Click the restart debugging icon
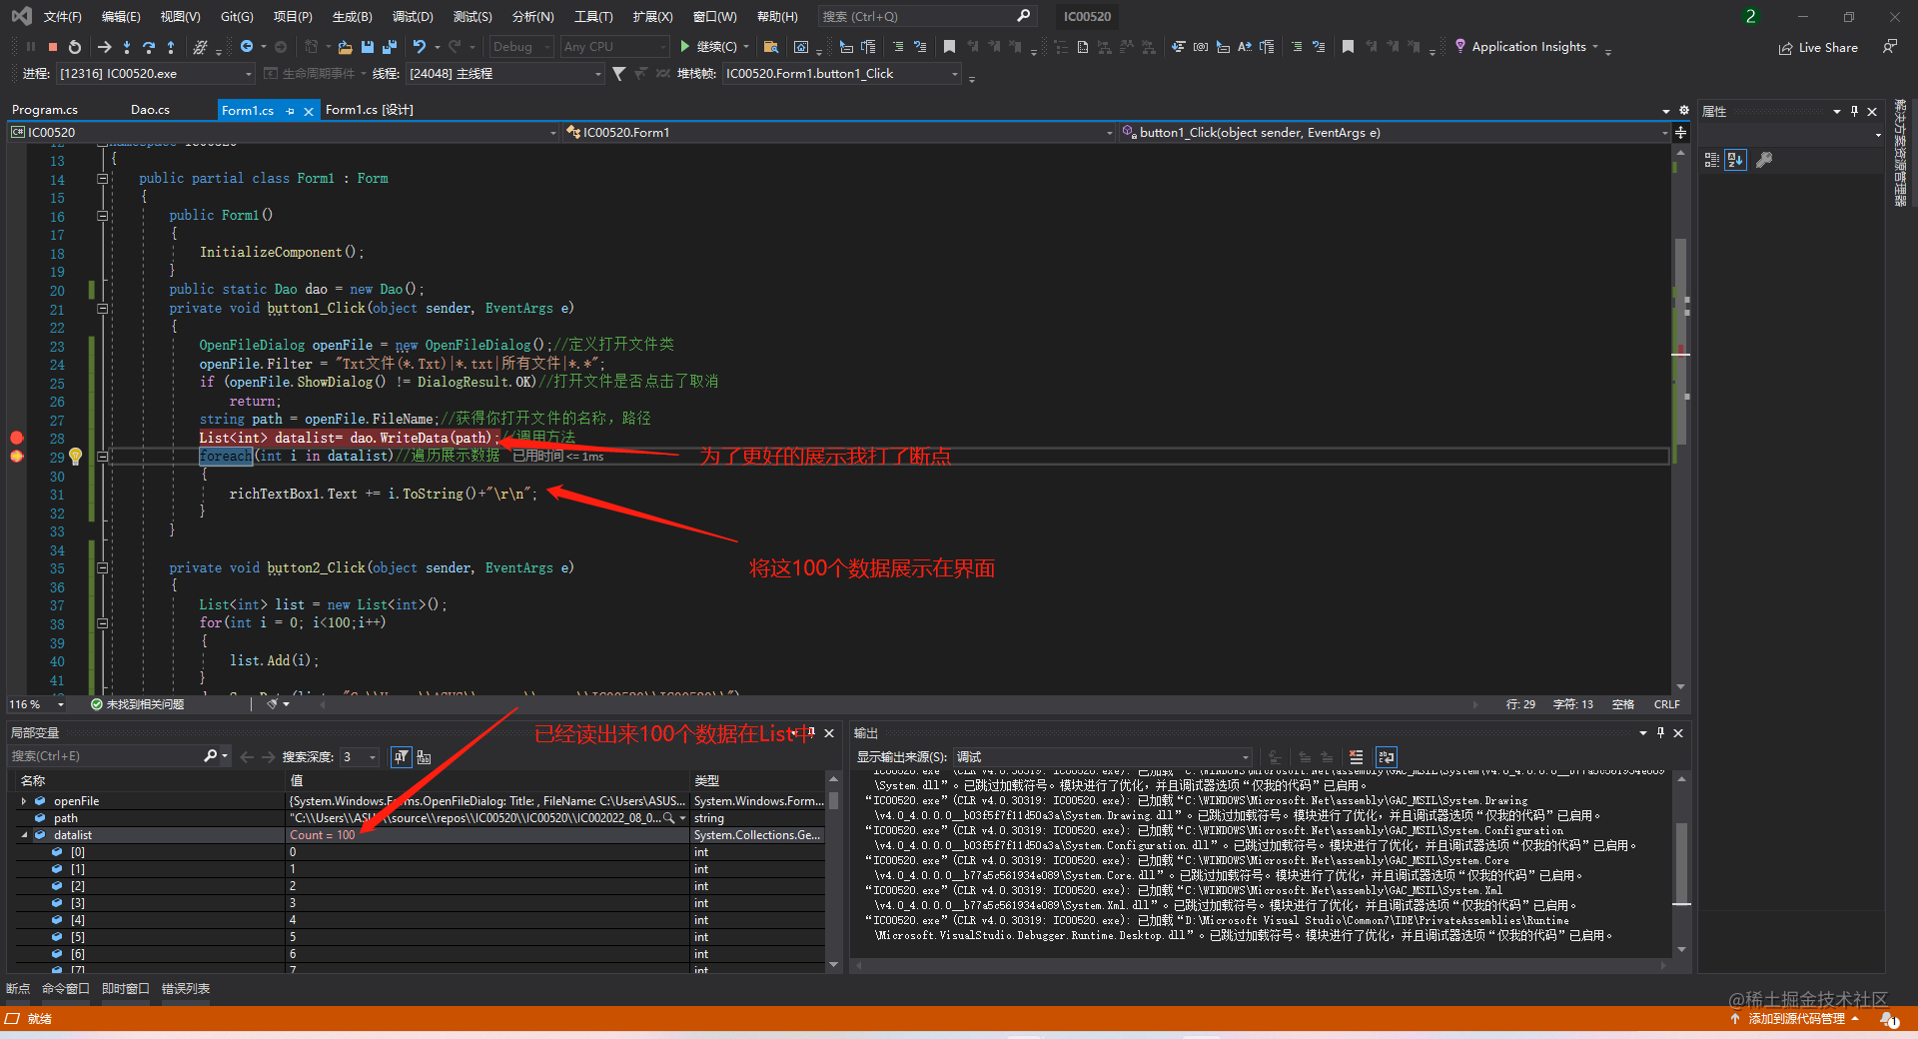The height and width of the screenshot is (1039, 1918). [x=75, y=47]
